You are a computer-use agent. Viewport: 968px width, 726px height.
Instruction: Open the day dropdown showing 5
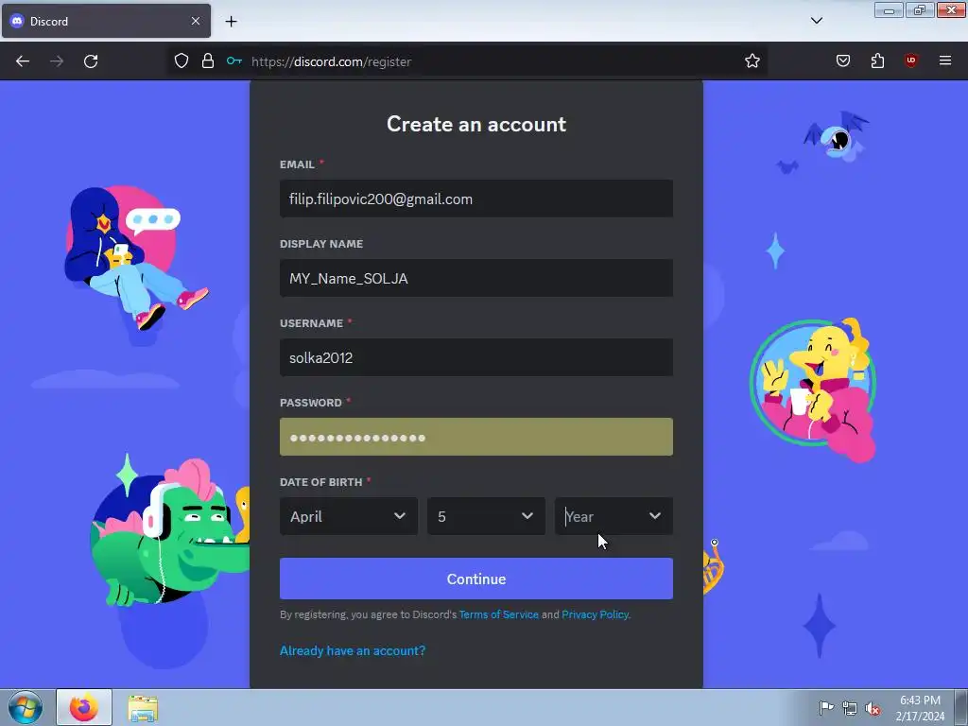486,516
